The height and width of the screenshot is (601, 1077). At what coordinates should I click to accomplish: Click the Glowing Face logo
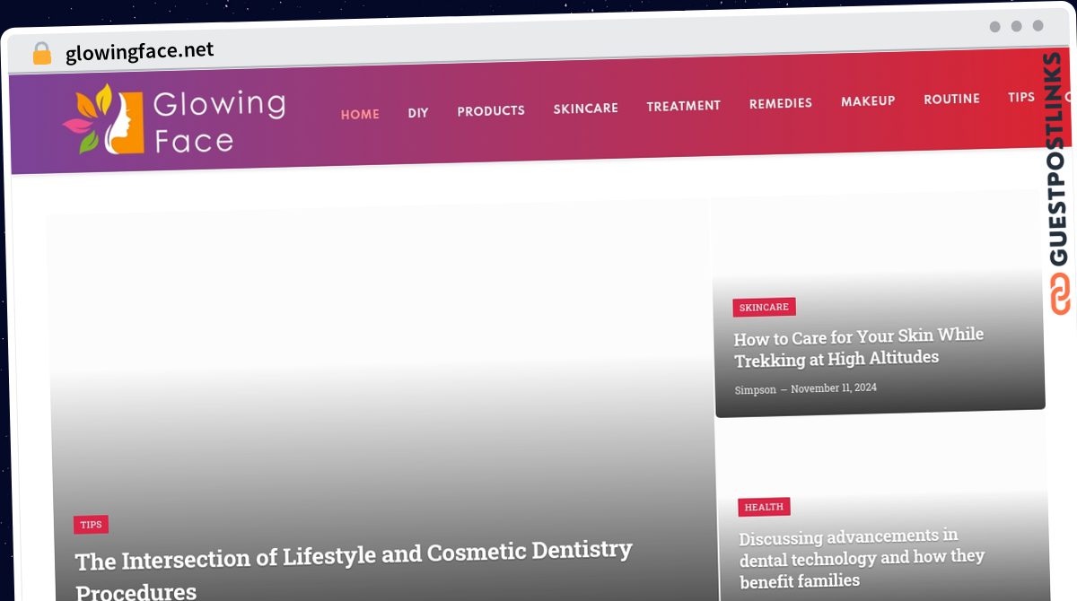pyautogui.click(x=174, y=120)
